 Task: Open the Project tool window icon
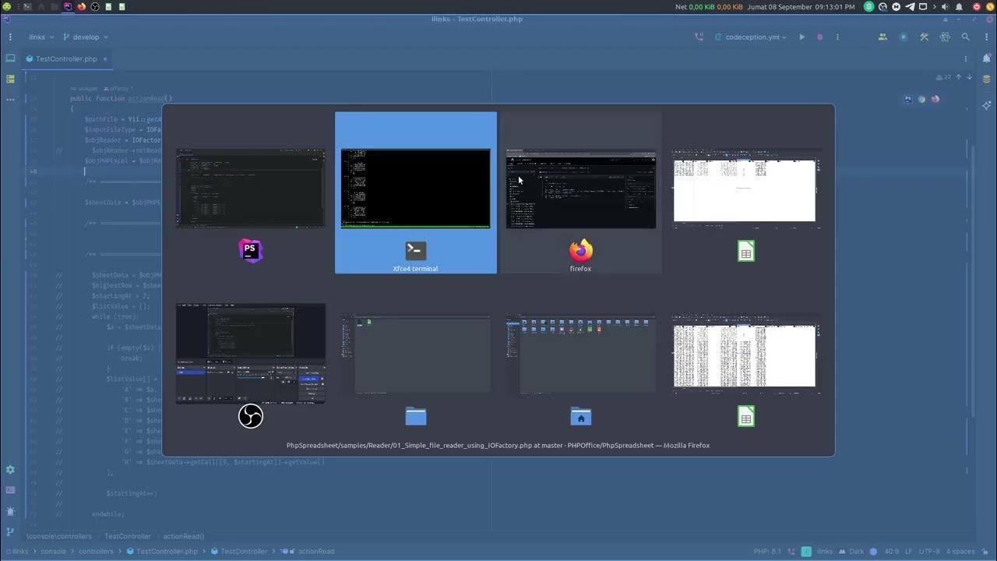[x=10, y=58]
